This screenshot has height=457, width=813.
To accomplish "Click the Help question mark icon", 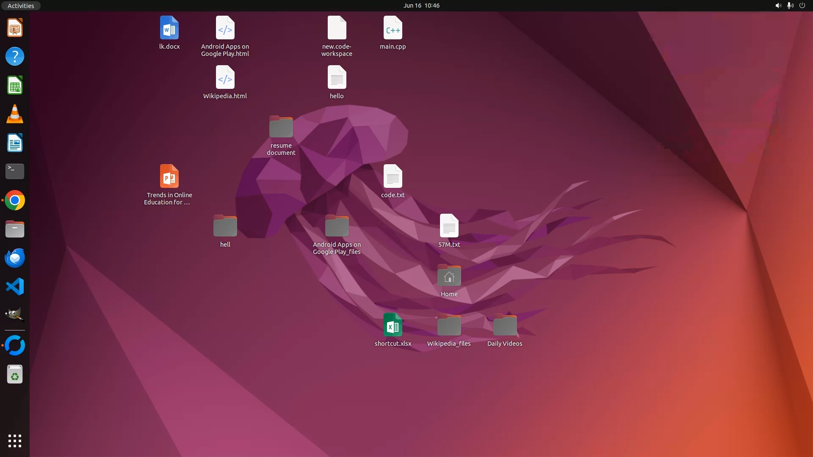I will 15,57.
